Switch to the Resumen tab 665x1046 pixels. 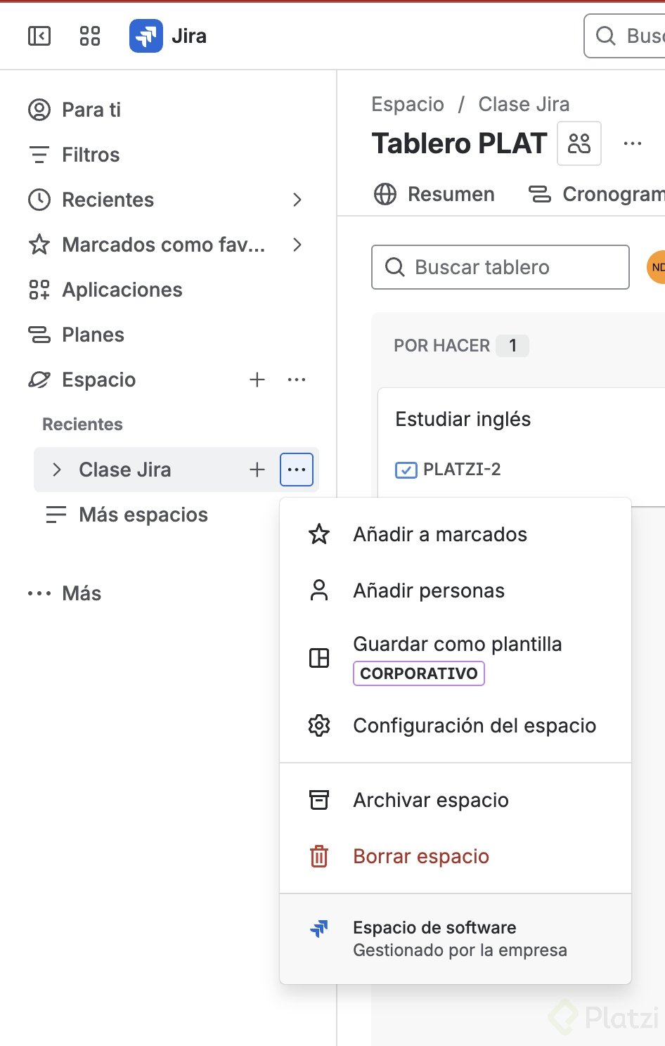(x=435, y=194)
